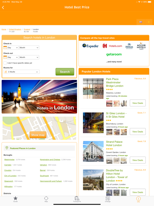Click the green Search button

click(65, 72)
